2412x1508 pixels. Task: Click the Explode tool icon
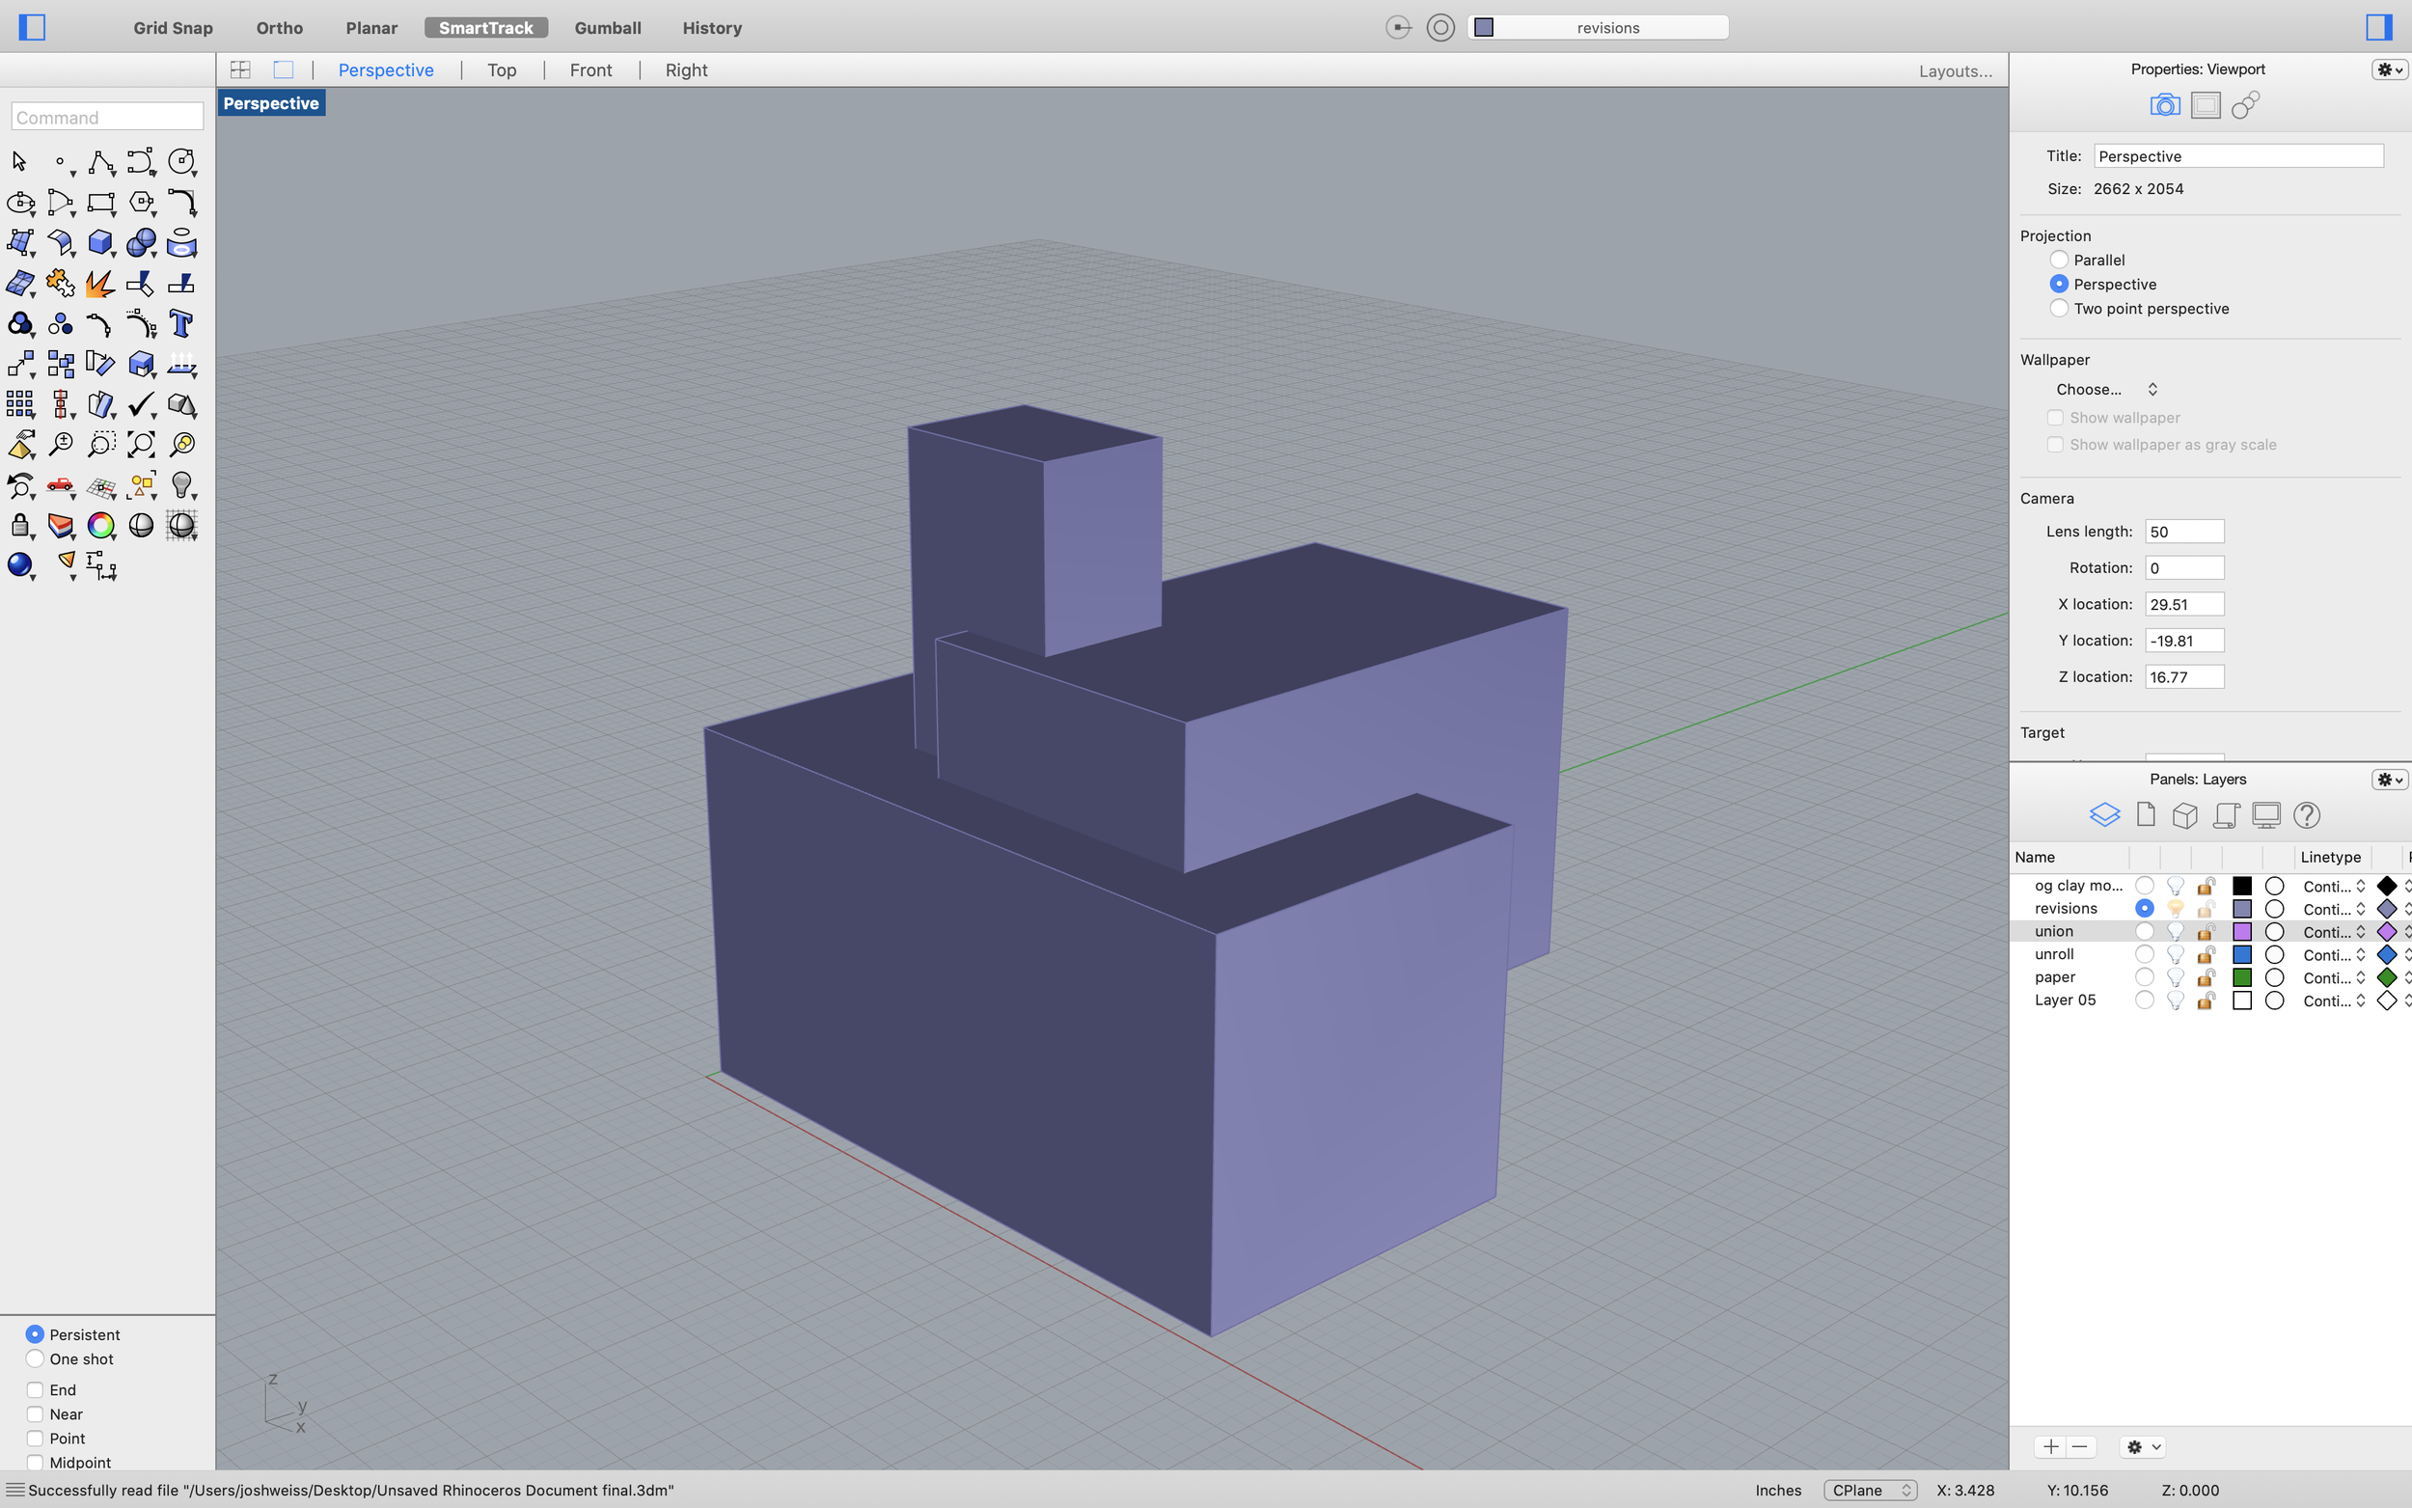[x=99, y=284]
